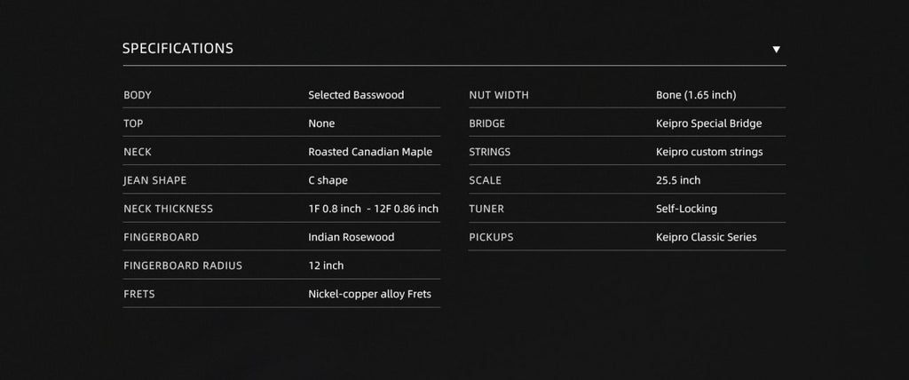This screenshot has width=909, height=380.
Task: Collapse the Specifications section arrow
Action: [x=776, y=50]
